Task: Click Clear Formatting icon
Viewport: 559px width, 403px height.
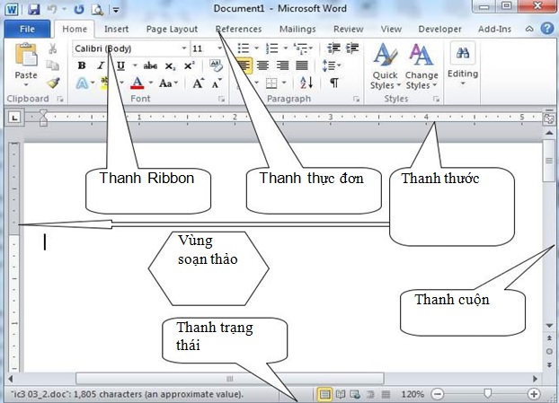Action: tap(216, 66)
